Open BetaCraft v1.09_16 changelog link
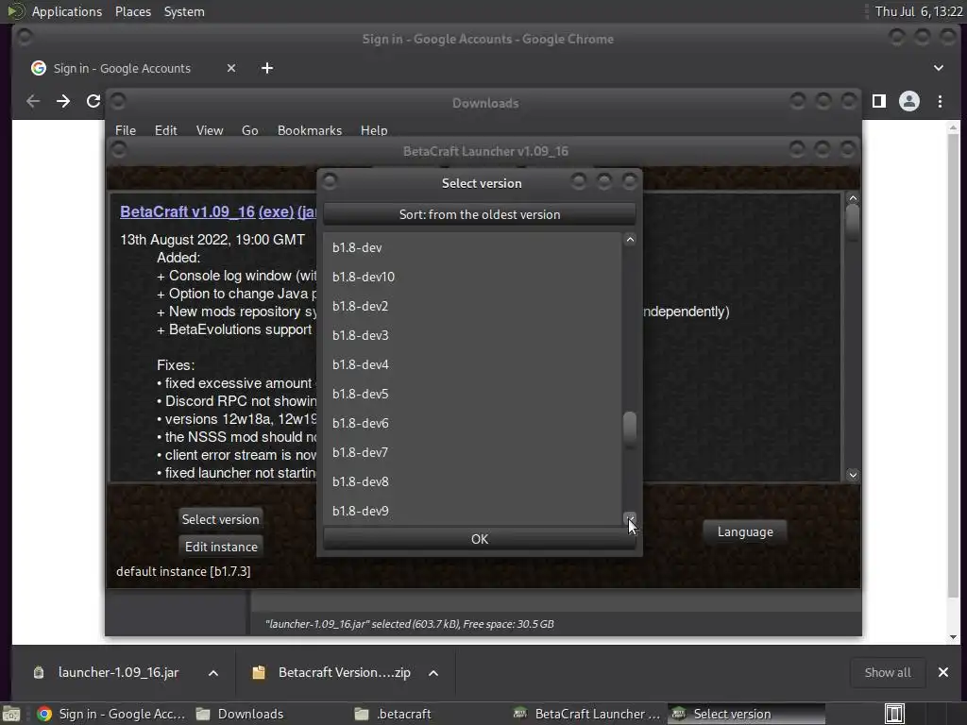 click(x=187, y=211)
